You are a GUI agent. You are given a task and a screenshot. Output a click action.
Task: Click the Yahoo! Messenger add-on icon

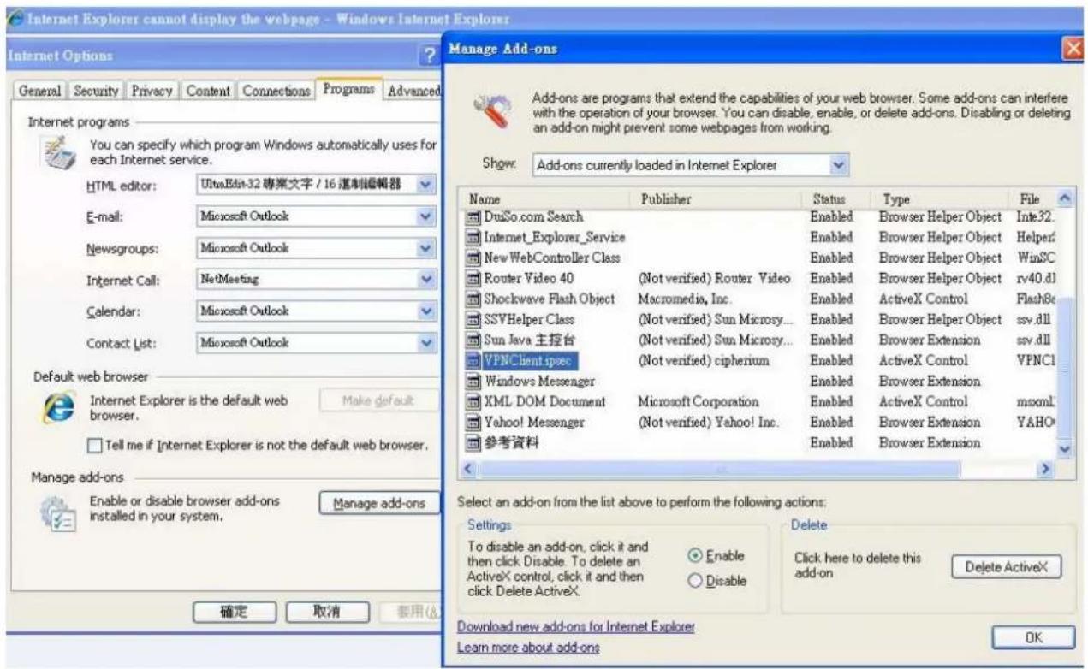point(473,422)
